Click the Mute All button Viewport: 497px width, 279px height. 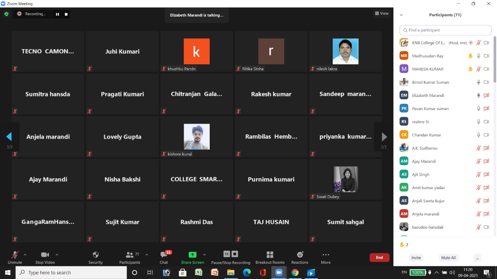[x=448, y=258]
